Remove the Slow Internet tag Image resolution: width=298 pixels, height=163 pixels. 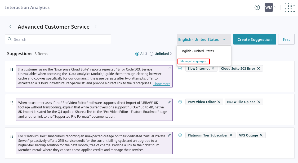tap(213, 68)
